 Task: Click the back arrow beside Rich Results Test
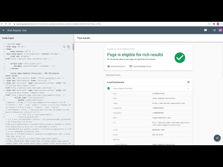(3, 30)
